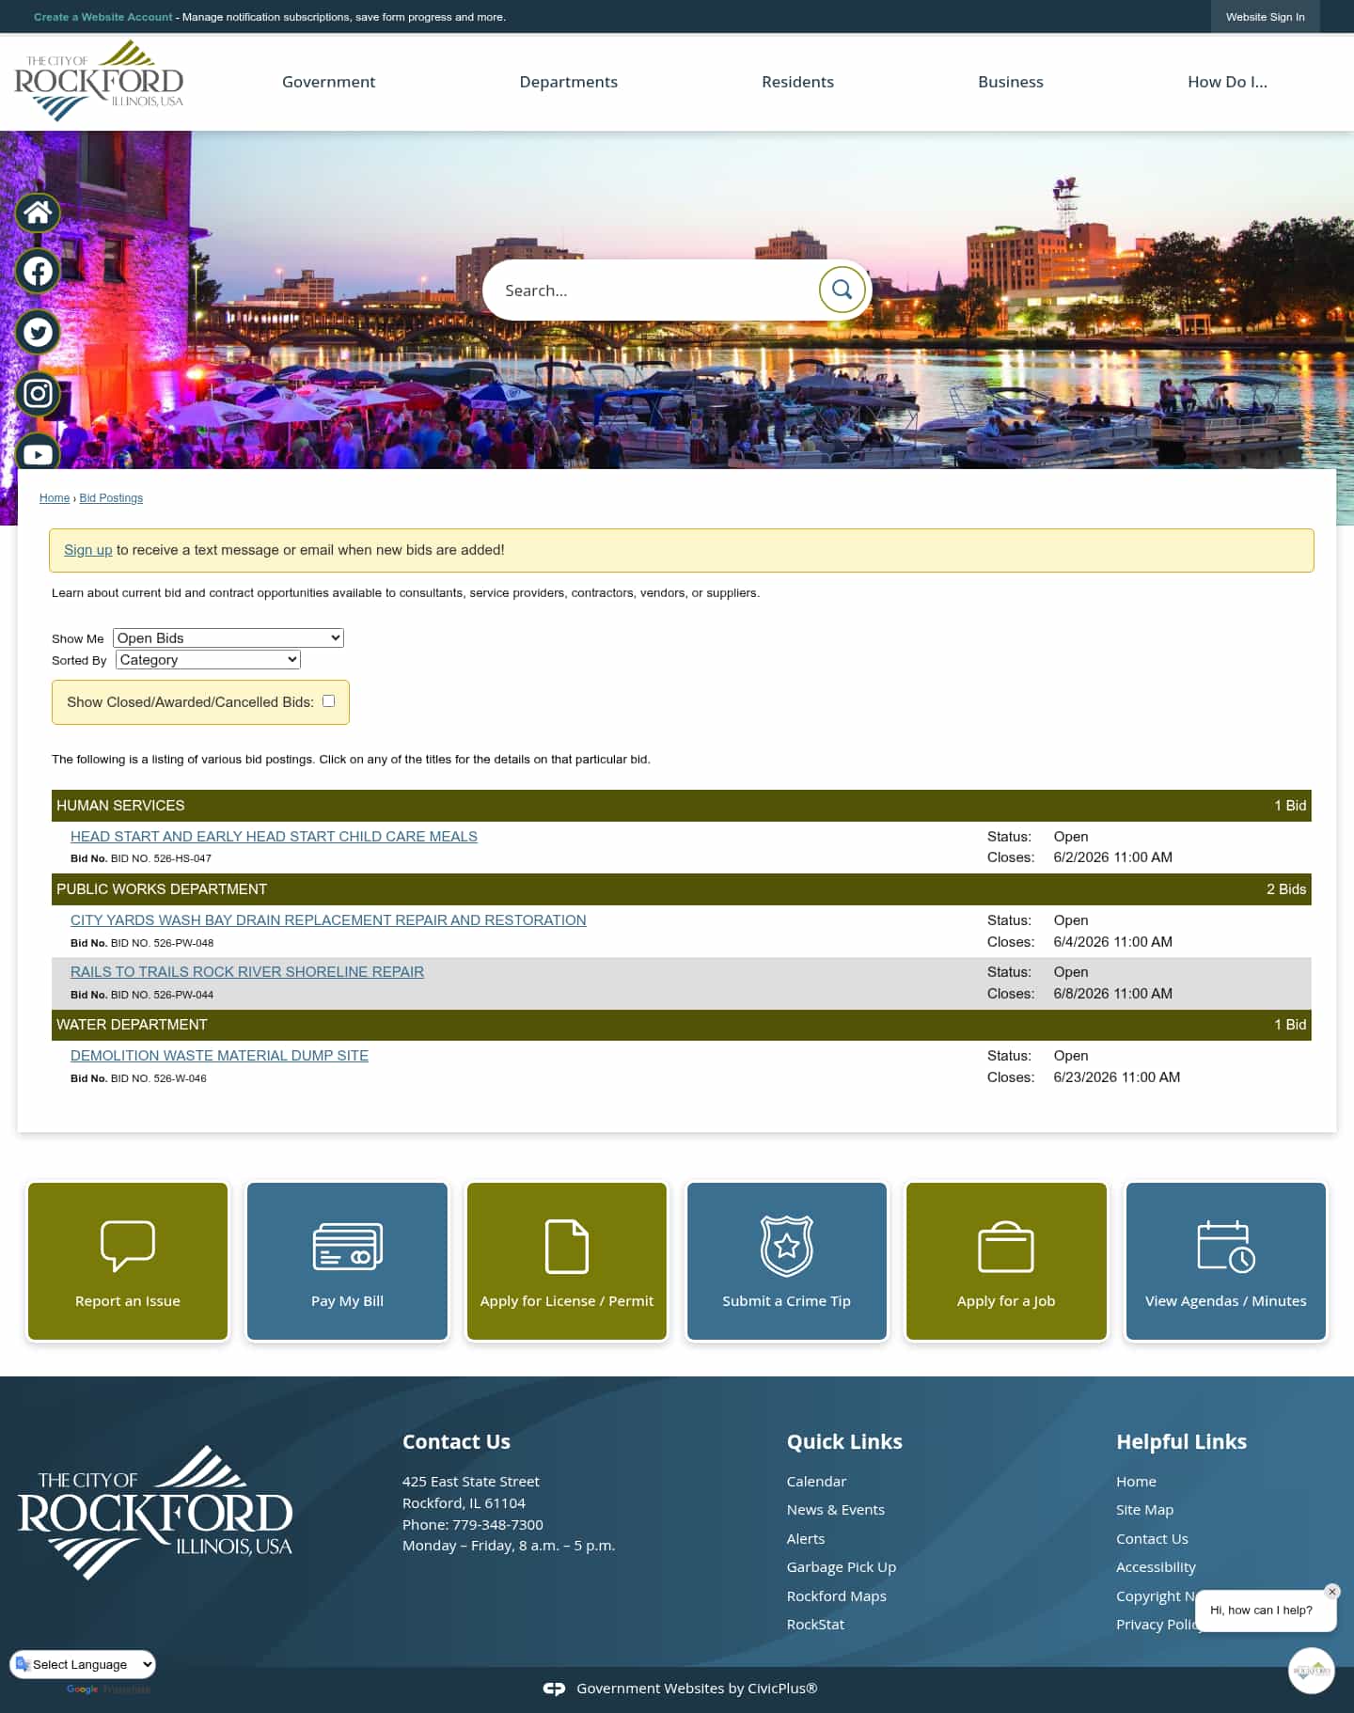Click the Report an Issue label

(128, 1301)
